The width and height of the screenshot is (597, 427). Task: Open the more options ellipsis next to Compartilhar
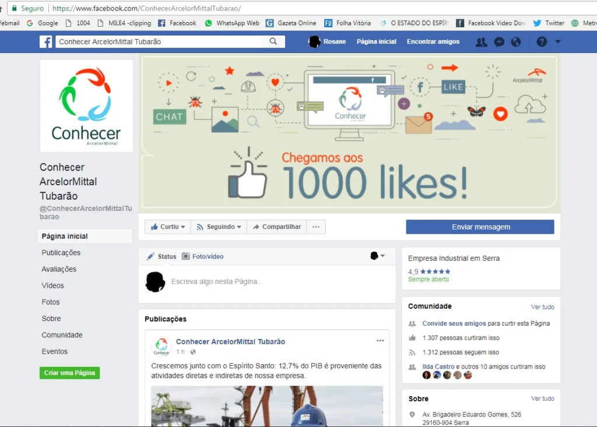click(x=316, y=227)
